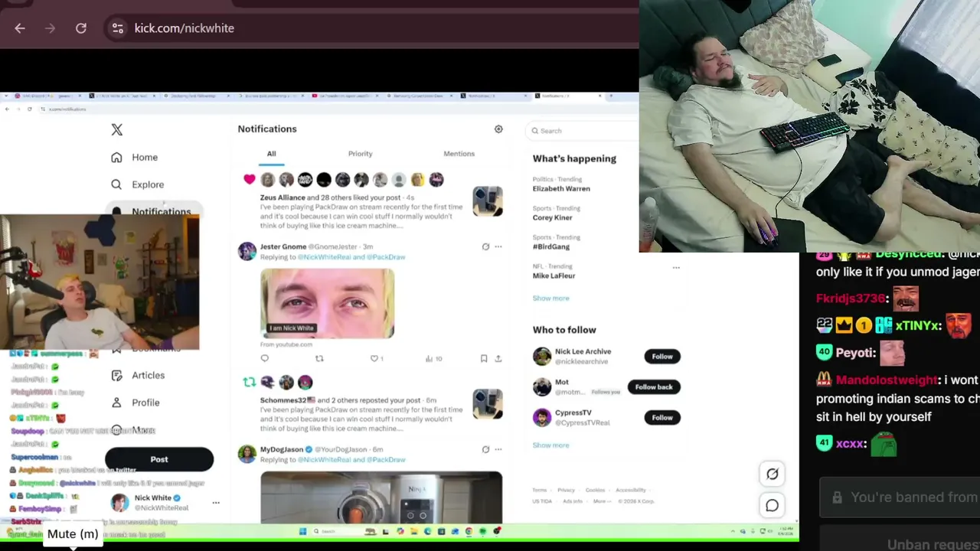The height and width of the screenshot is (551, 980).
Task: Follow Nick Lee Archive
Action: click(x=662, y=357)
